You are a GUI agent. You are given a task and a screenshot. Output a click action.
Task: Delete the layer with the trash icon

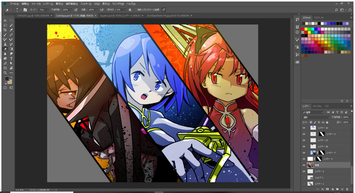(x=347, y=189)
